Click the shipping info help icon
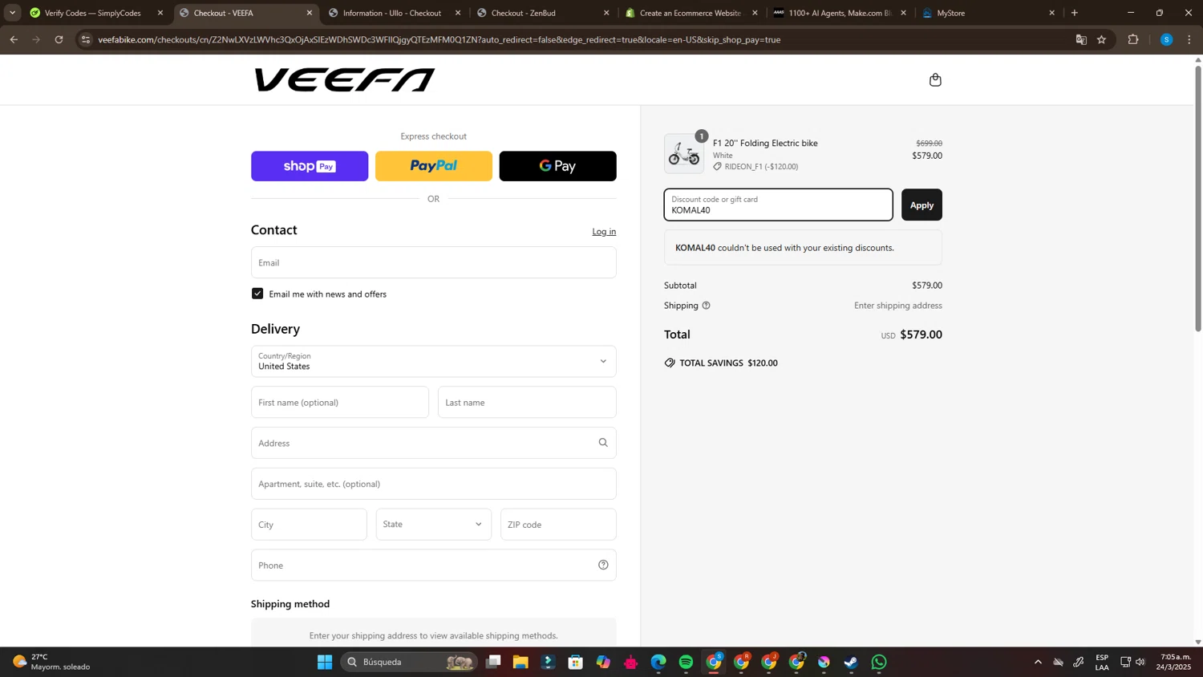Viewport: 1203px width, 677px height. tap(706, 306)
